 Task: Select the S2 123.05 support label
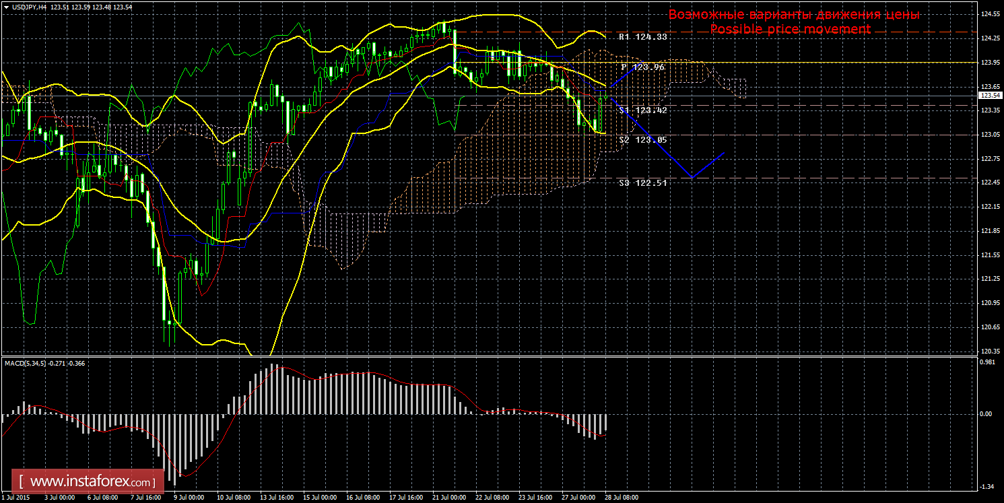[643, 140]
